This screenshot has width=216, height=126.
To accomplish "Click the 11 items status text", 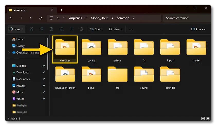I will (x=13, y=119).
